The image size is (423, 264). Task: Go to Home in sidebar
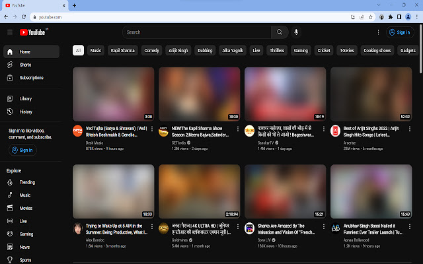[31, 51]
